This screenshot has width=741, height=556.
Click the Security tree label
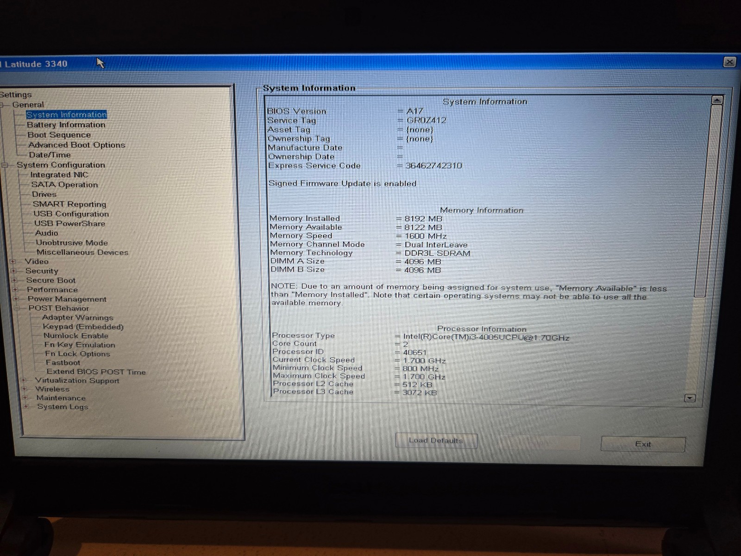point(42,271)
